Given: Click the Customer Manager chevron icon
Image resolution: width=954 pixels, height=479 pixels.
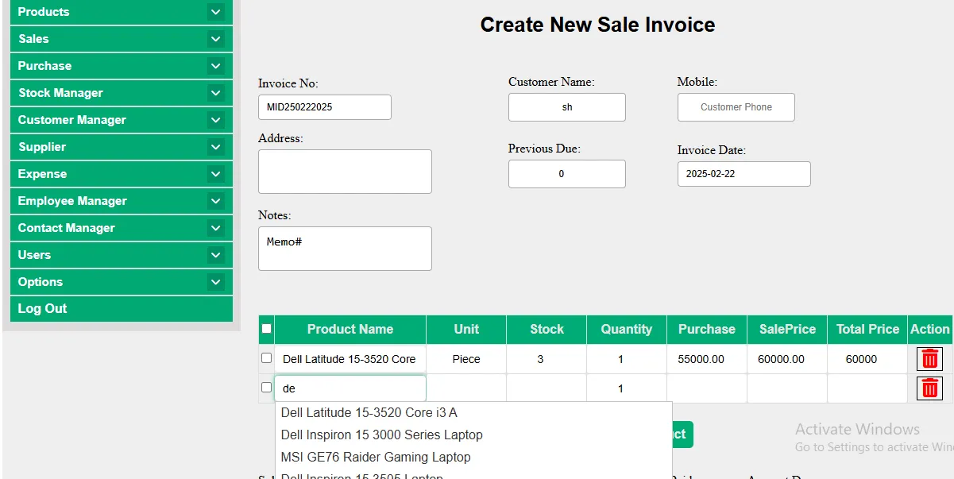Looking at the screenshot, I should (215, 120).
